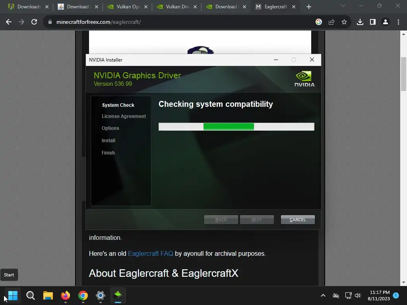Open NVIDIA installer taskbar icon

[x=118, y=295]
